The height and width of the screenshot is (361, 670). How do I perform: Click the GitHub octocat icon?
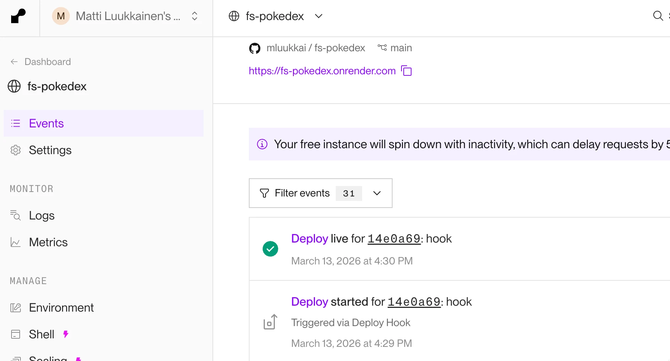pos(255,48)
